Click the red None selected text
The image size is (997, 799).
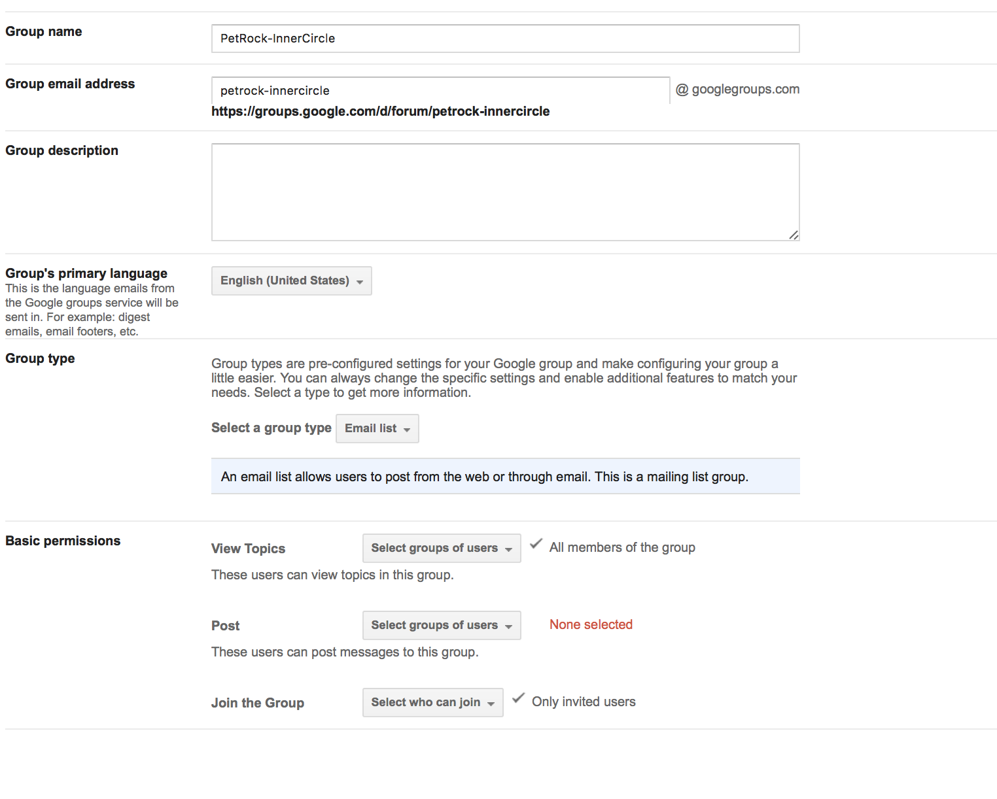(x=591, y=624)
